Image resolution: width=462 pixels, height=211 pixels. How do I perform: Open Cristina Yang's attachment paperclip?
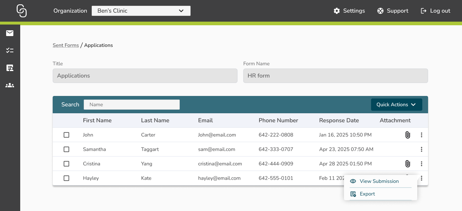point(407,164)
